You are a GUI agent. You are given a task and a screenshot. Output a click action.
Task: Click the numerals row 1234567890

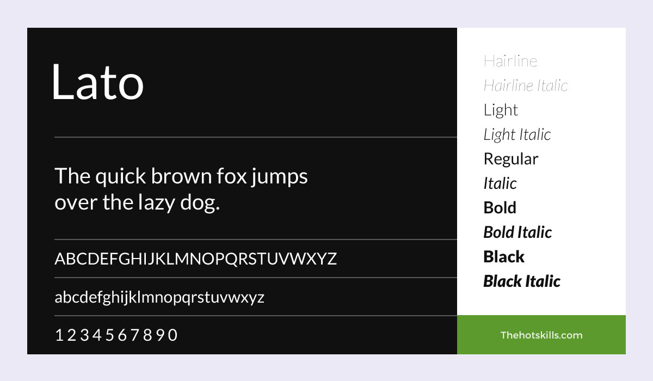coord(116,335)
